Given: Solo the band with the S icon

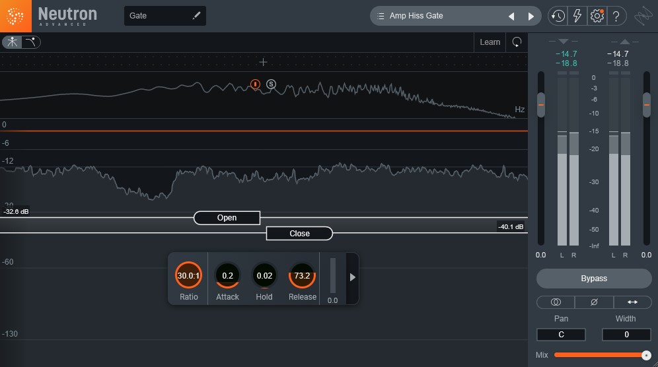Looking at the screenshot, I should pyautogui.click(x=271, y=84).
